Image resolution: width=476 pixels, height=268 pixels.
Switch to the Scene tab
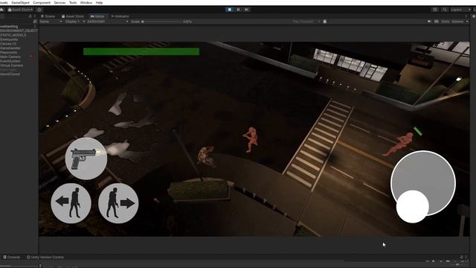click(48, 16)
